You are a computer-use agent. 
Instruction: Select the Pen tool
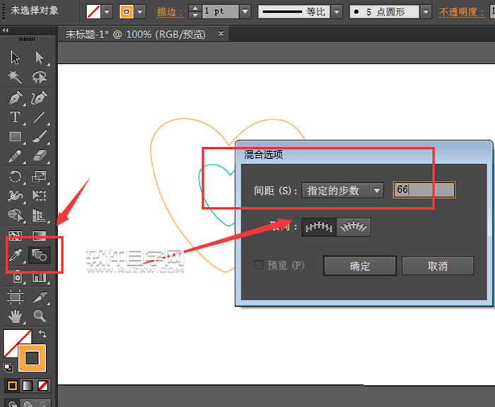tap(15, 98)
